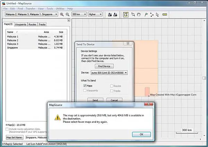Select the Waypoint flag tool

(146, 15)
